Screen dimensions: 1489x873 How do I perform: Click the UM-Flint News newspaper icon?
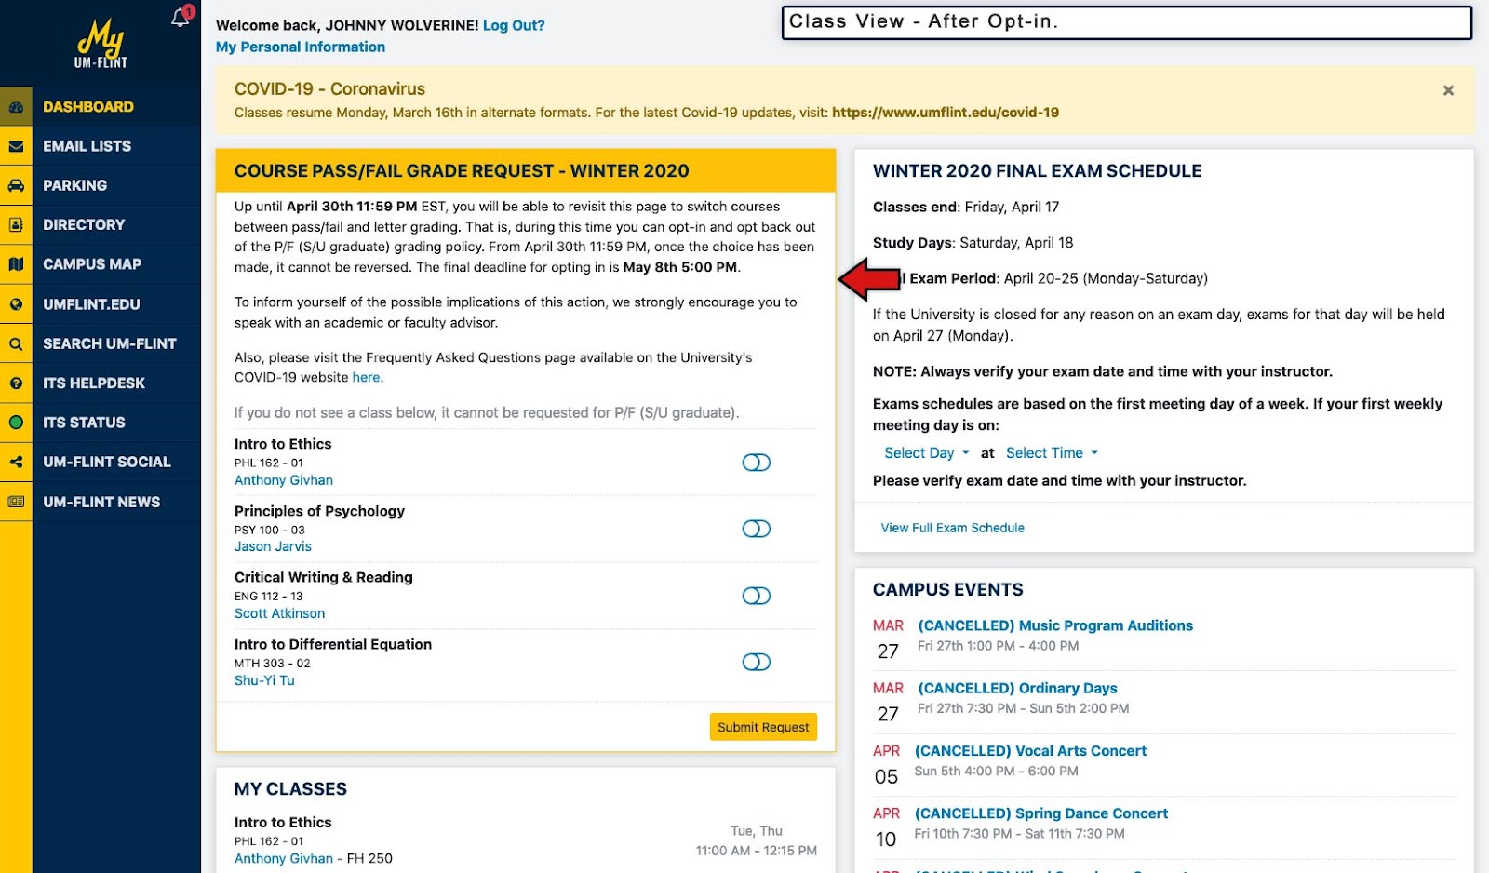16,502
